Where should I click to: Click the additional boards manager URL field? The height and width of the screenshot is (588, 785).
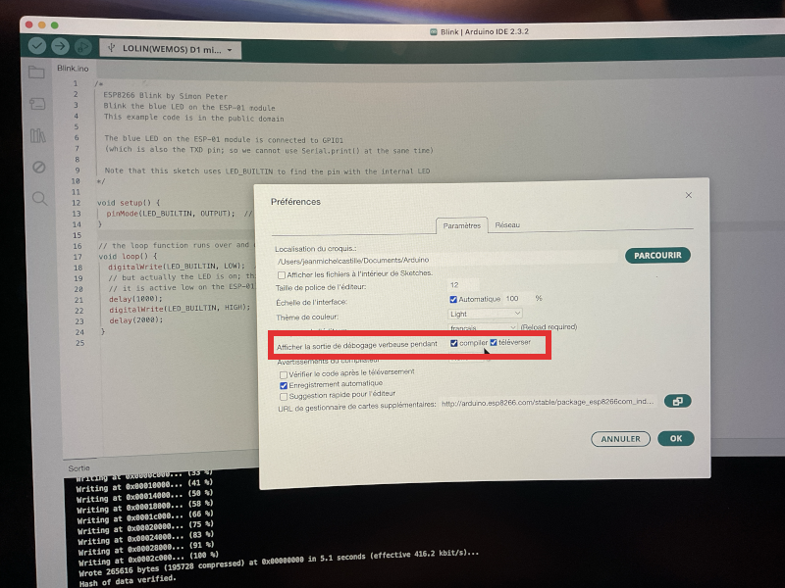tap(549, 402)
